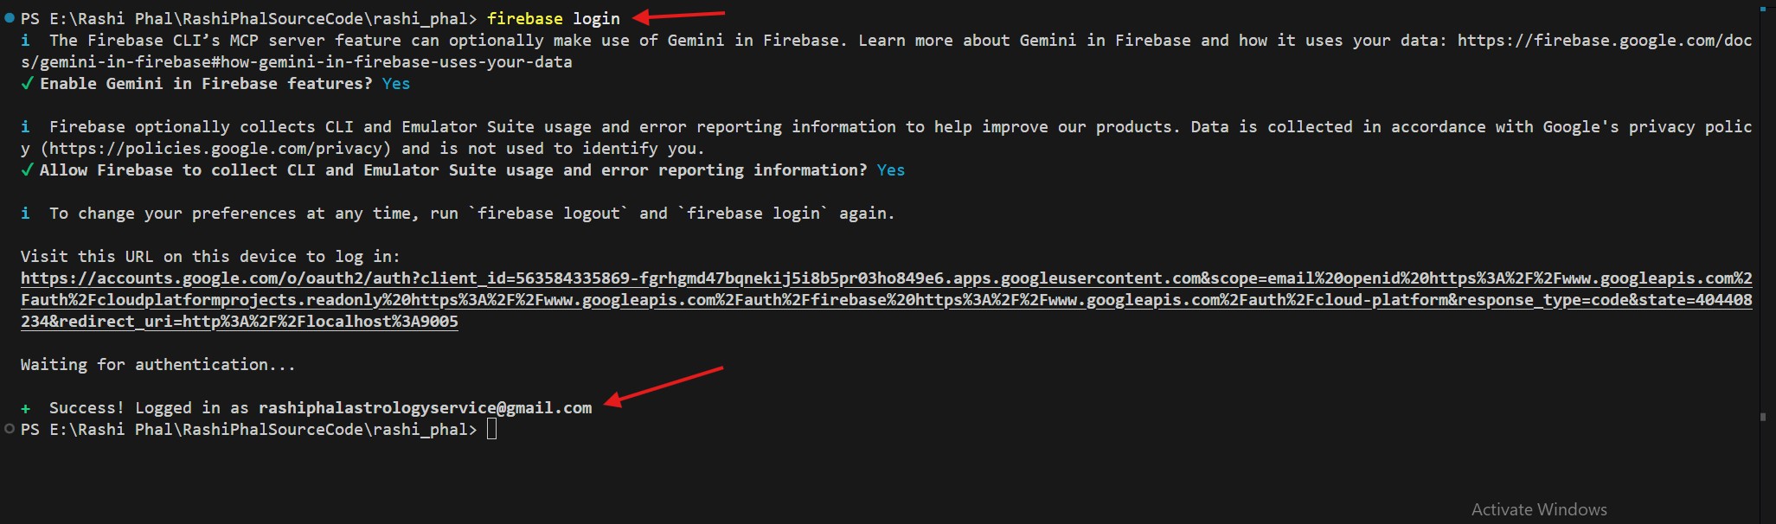Click 'Yes' answer for usage collection
Viewport: 1776px width, 524px height.
click(x=890, y=170)
